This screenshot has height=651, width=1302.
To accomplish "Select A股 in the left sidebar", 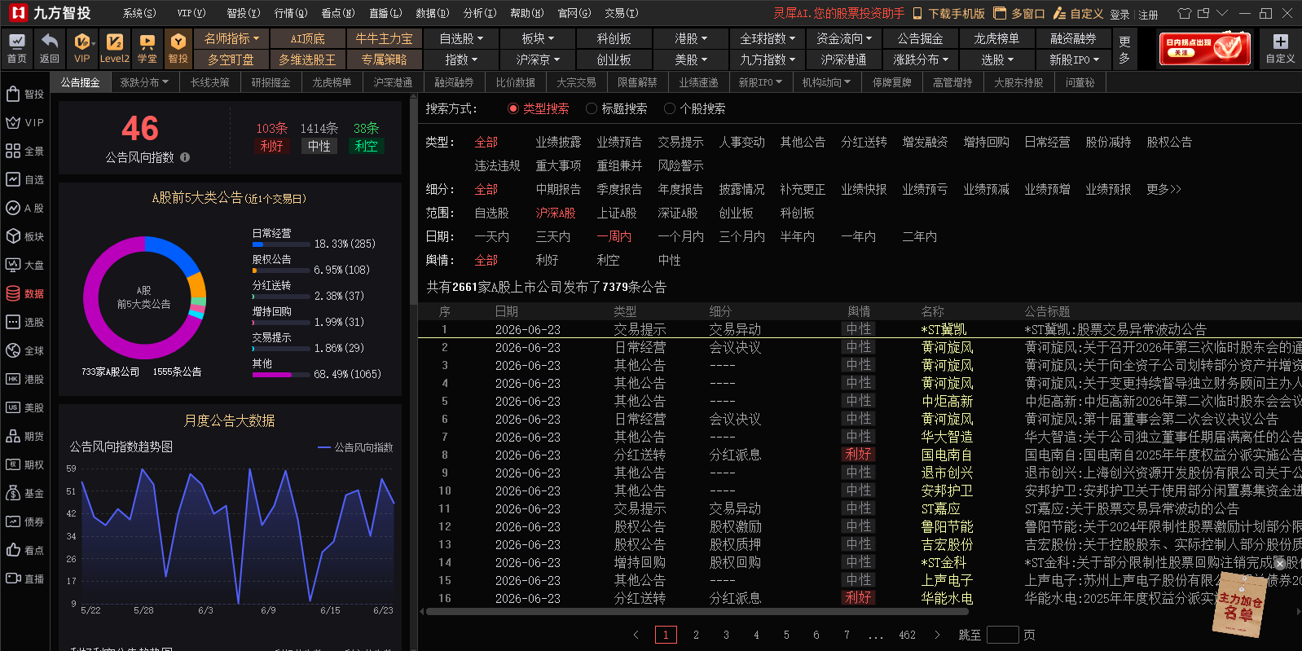I will 24,209.
